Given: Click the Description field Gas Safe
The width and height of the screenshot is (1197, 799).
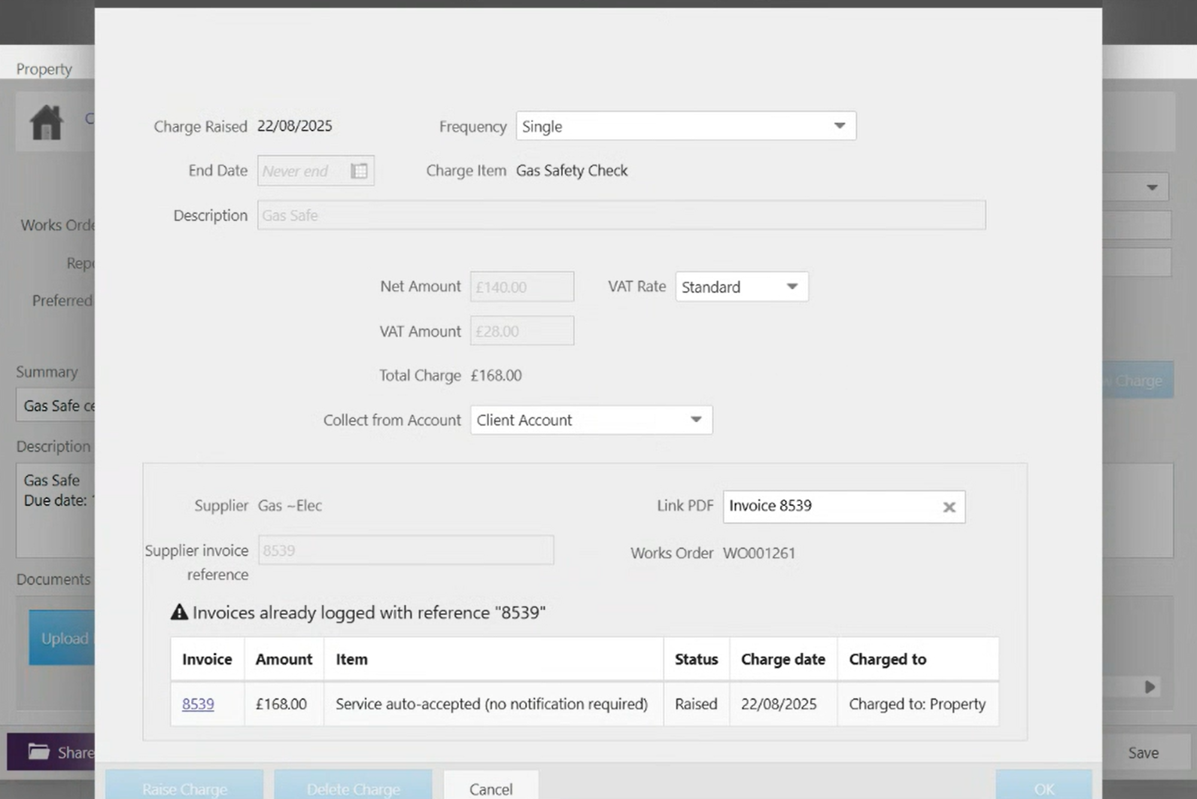Looking at the screenshot, I should pos(621,215).
